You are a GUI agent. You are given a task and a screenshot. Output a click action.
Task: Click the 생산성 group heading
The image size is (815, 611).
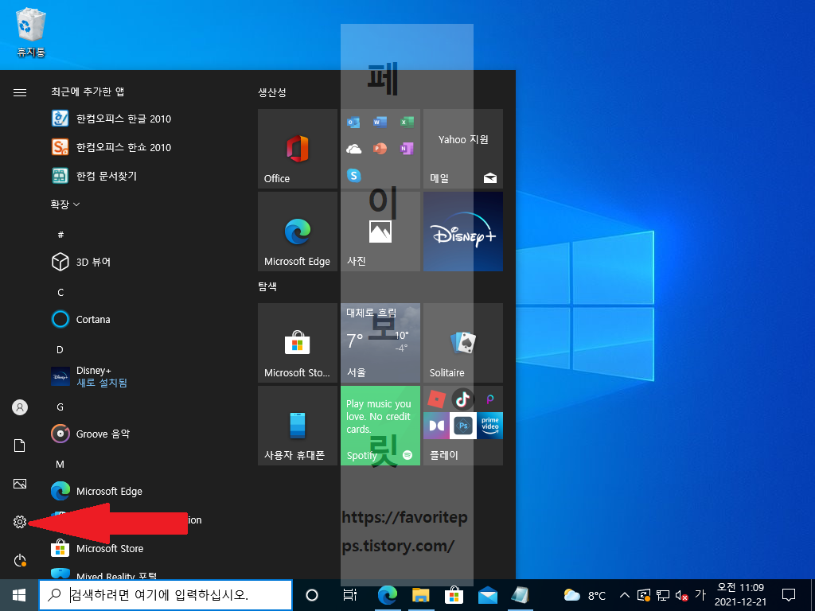pos(272,92)
